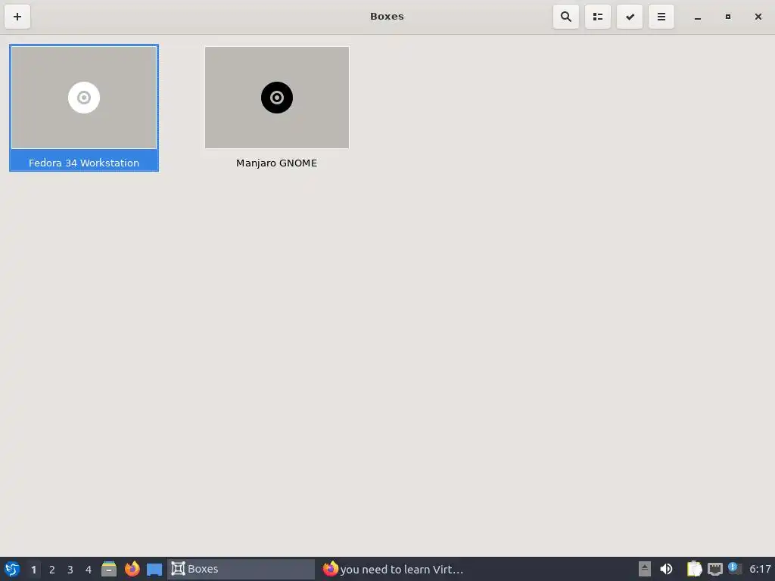
Task: Open Manjaro GNOME box thumbnail
Action: (x=277, y=98)
